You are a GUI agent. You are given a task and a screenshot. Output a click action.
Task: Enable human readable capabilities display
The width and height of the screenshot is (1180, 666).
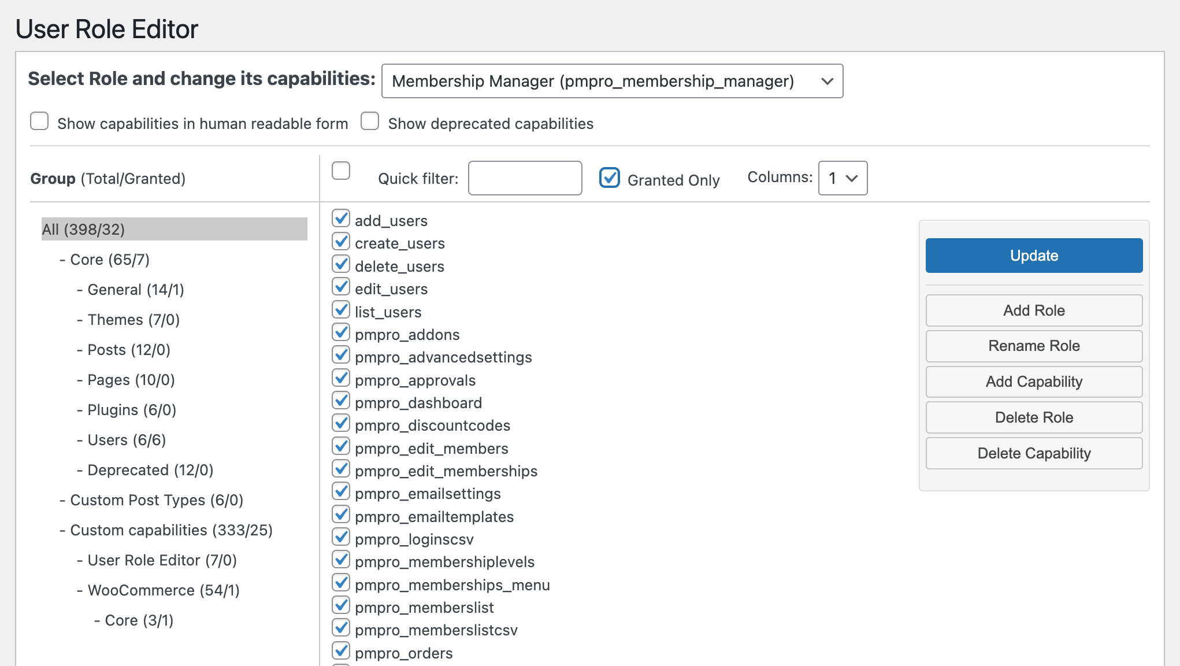tap(39, 121)
